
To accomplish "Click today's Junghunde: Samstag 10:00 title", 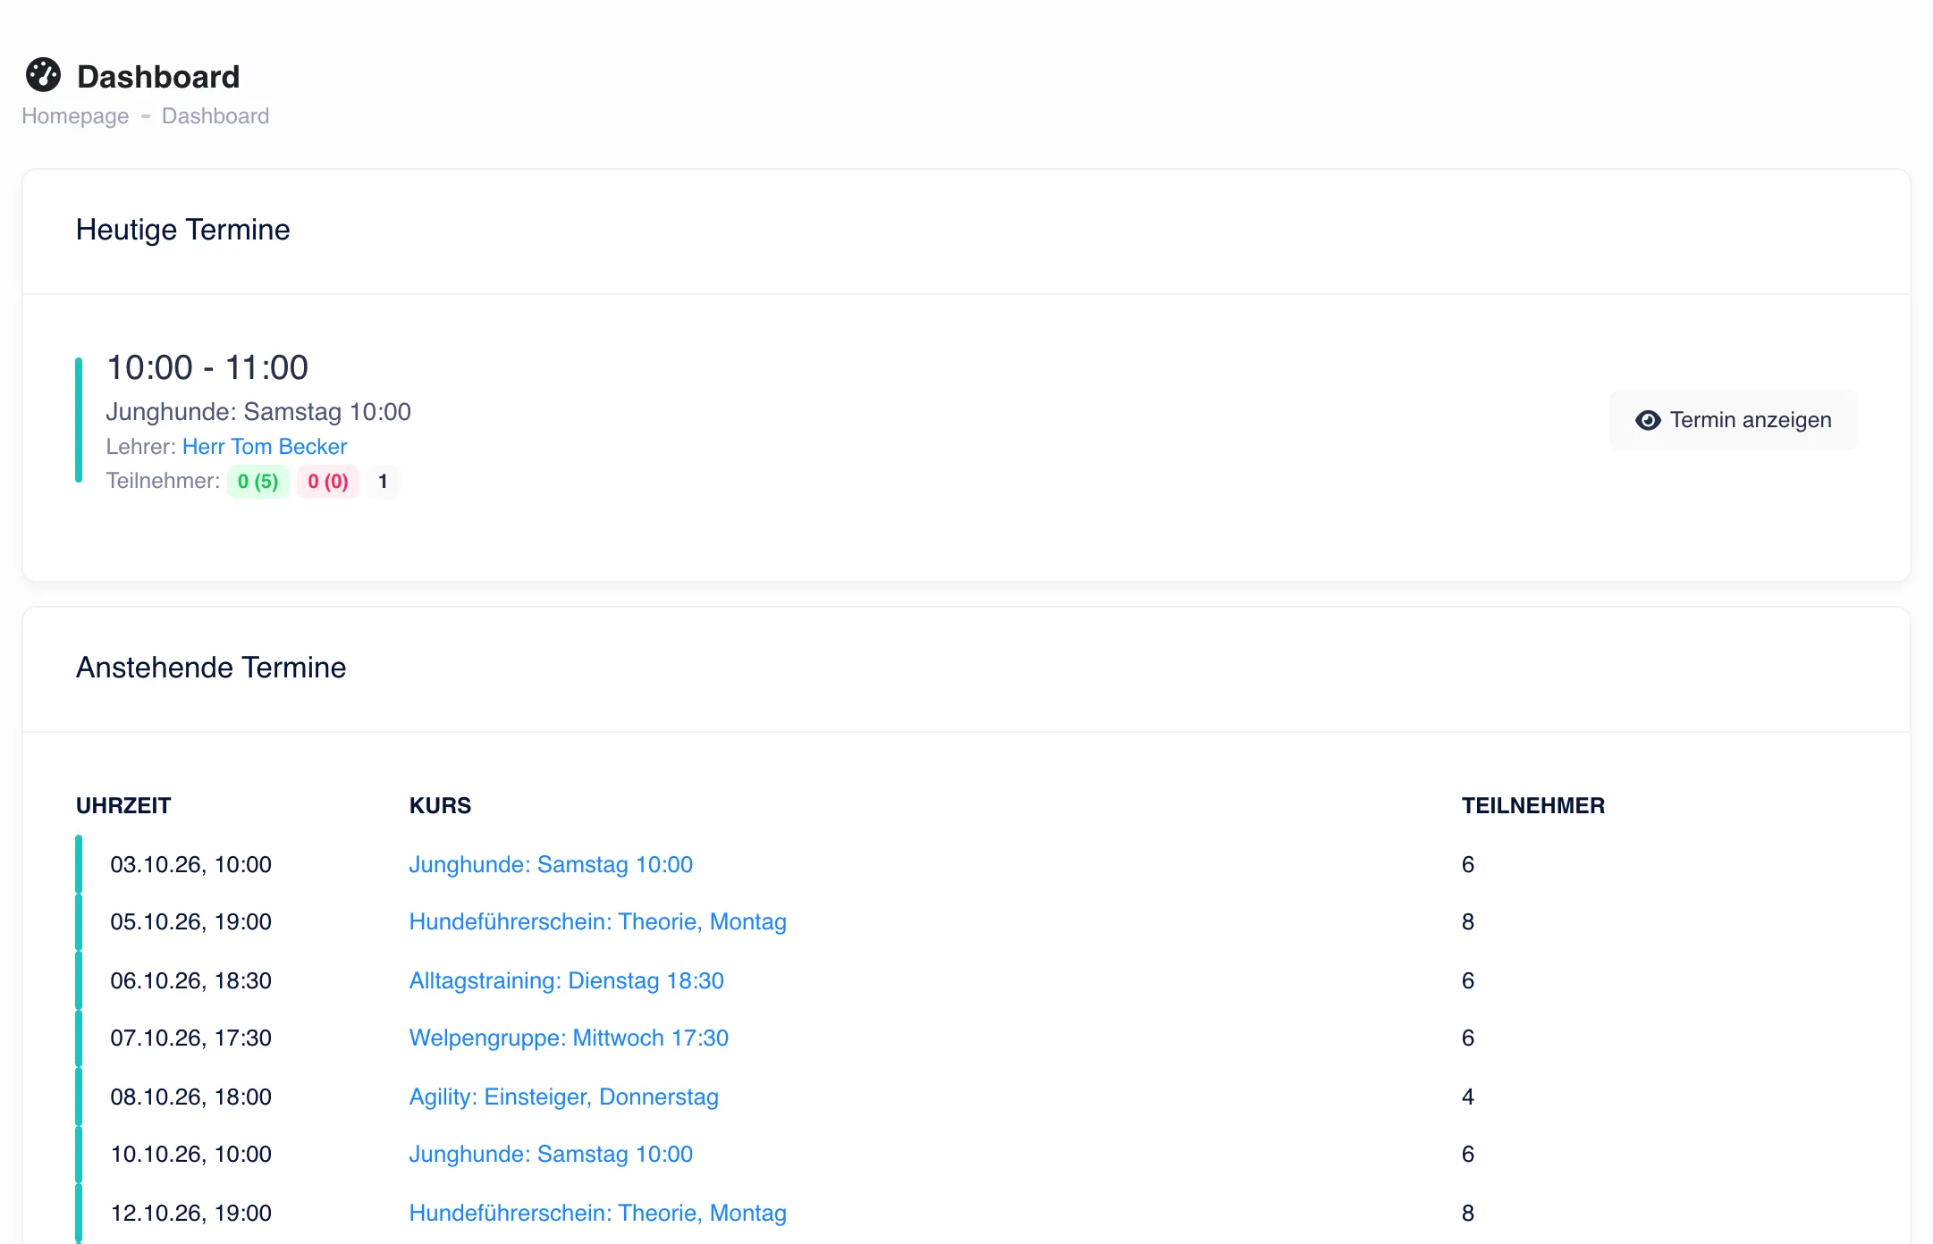I will (258, 412).
